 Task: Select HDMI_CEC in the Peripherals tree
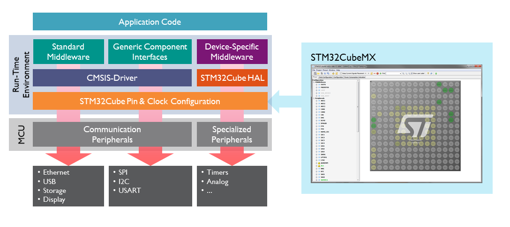(325, 132)
